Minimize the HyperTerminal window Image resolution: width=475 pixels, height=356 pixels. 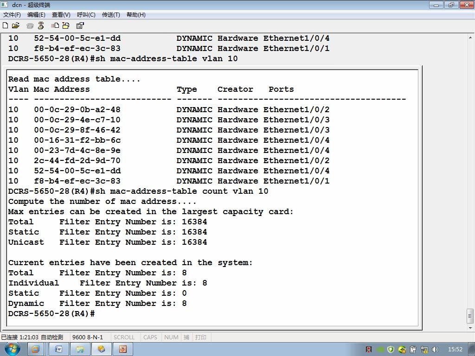click(x=436, y=5)
